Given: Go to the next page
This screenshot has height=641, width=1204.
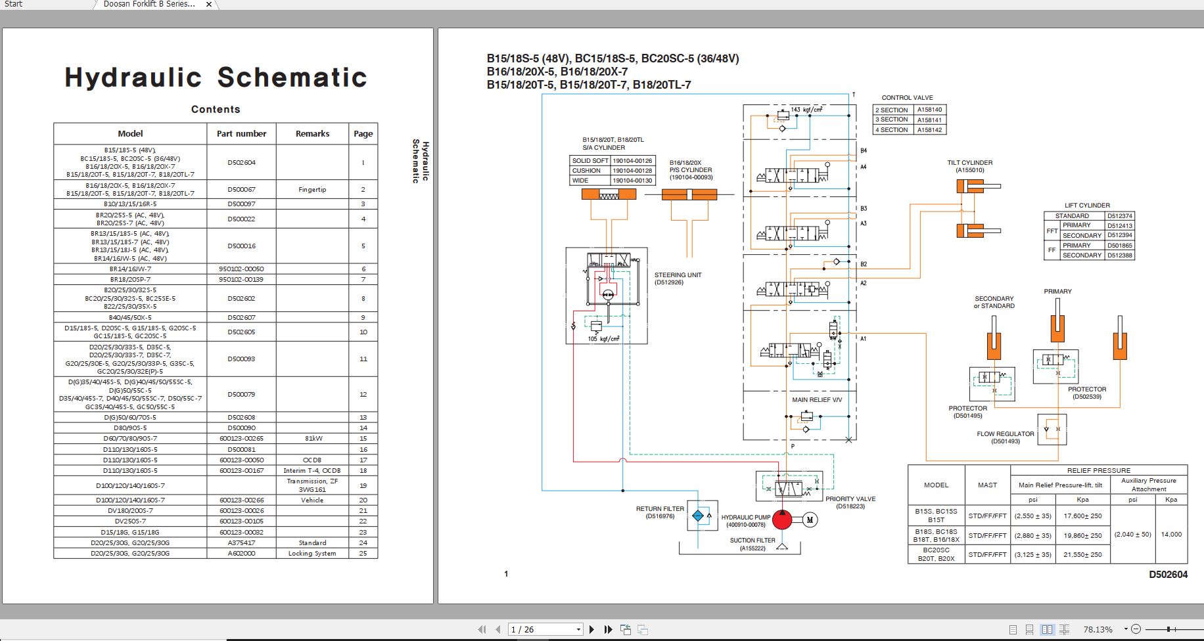Looking at the screenshot, I should 592,629.
